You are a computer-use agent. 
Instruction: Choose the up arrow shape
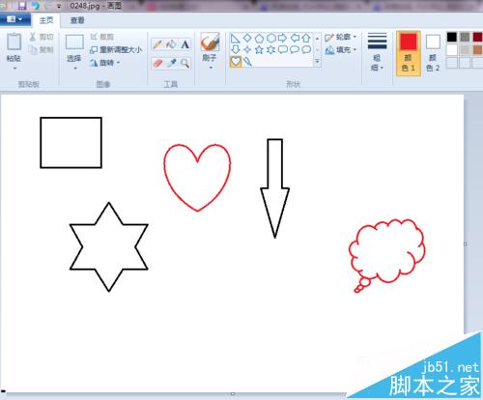[306, 38]
